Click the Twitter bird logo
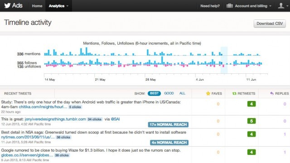This screenshot has width=290, height=163. [x=7, y=5]
